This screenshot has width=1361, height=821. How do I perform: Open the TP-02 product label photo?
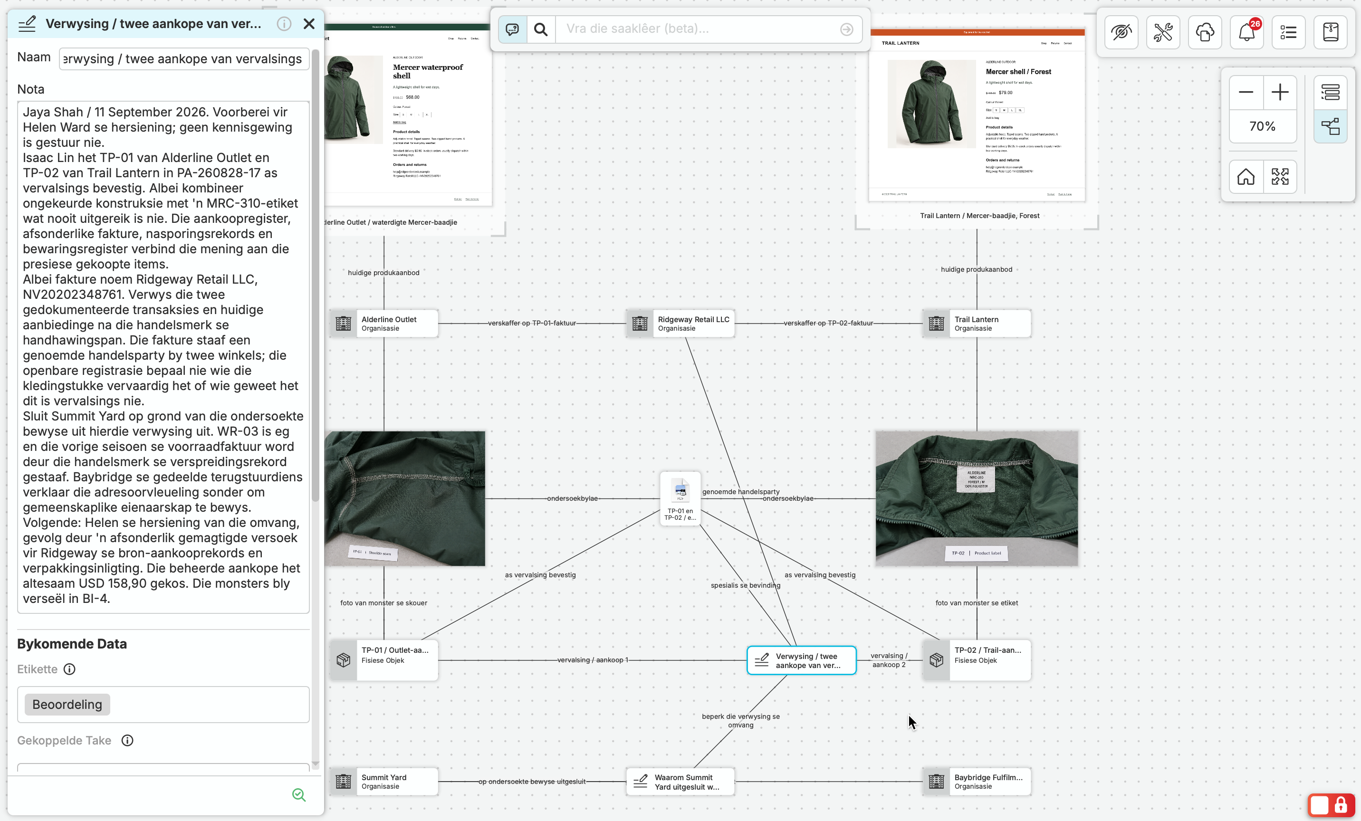click(977, 498)
